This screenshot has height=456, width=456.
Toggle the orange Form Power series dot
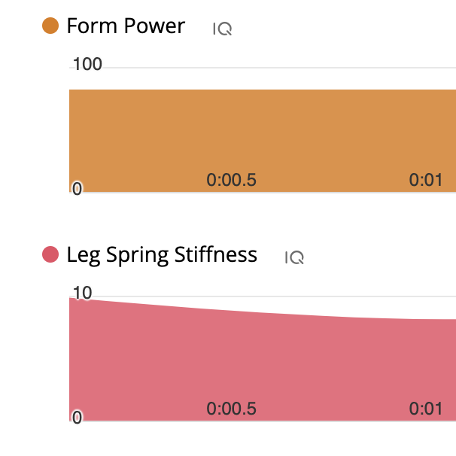[x=50, y=26]
